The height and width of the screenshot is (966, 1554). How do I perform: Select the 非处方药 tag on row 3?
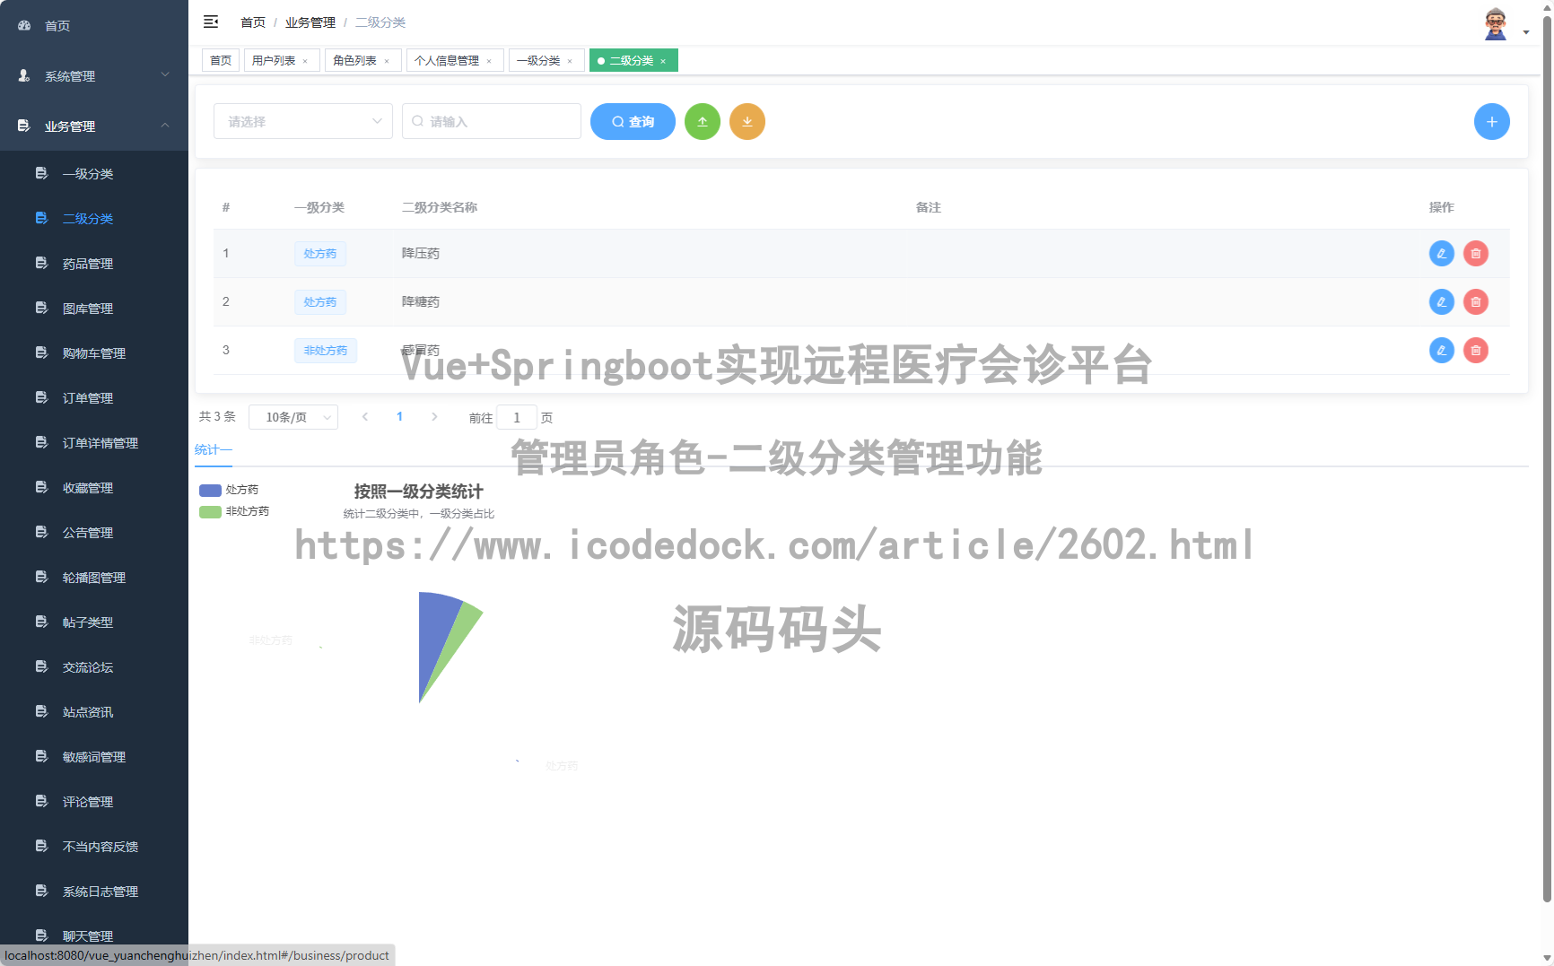coord(326,350)
